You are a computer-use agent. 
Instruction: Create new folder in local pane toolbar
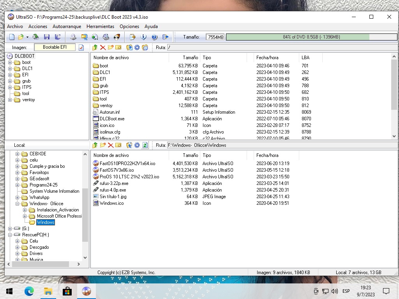(x=103, y=145)
